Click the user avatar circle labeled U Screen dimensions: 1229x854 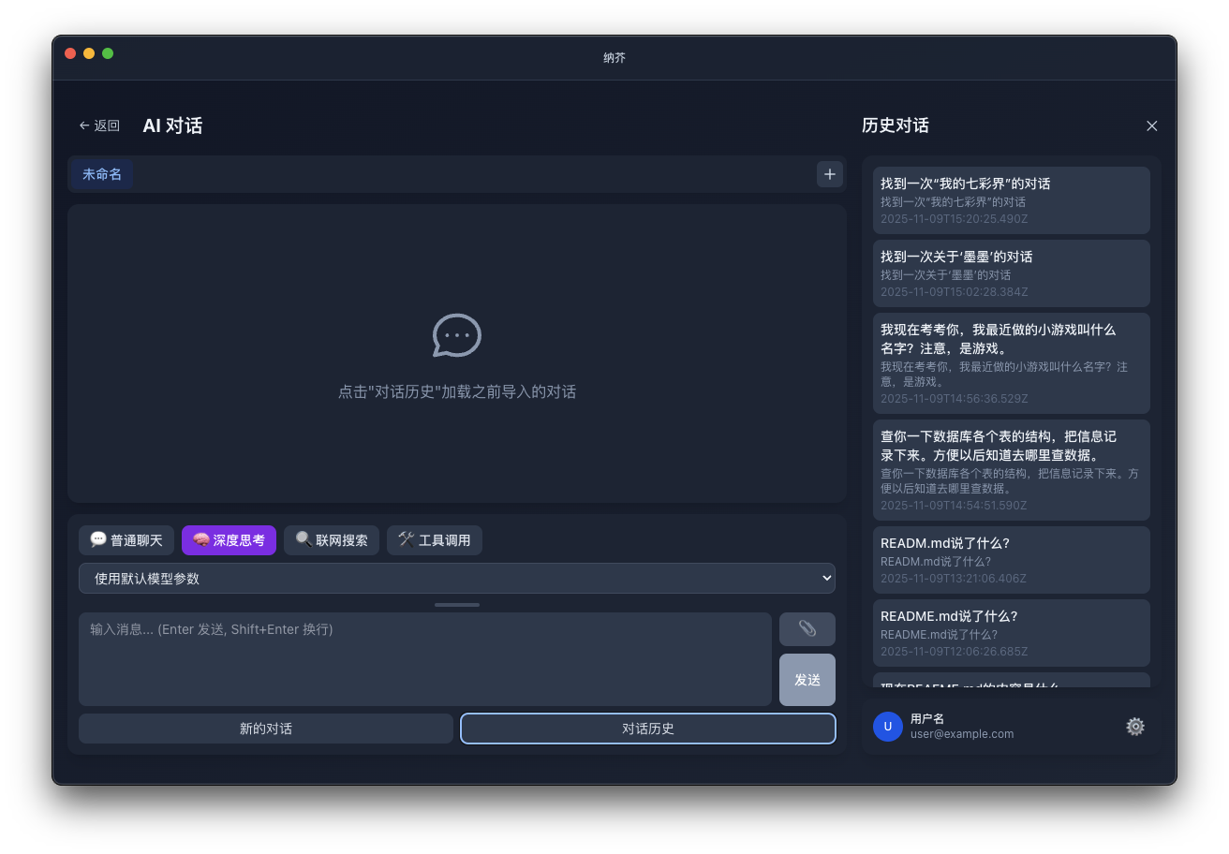tap(887, 727)
